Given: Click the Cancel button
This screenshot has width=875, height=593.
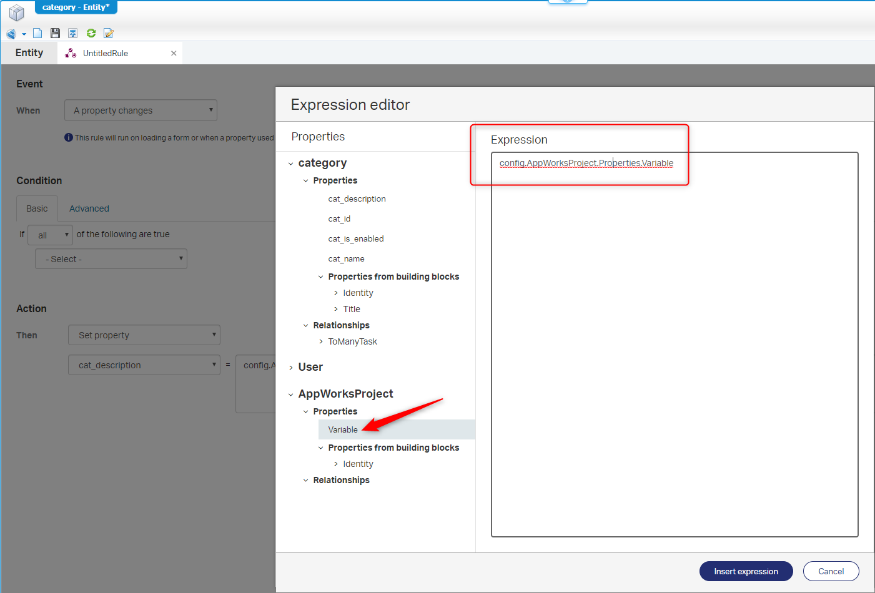Looking at the screenshot, I should click(x=831, y=571).
